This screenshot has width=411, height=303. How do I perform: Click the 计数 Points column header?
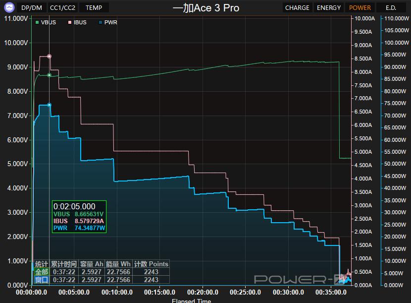(151, 264)
